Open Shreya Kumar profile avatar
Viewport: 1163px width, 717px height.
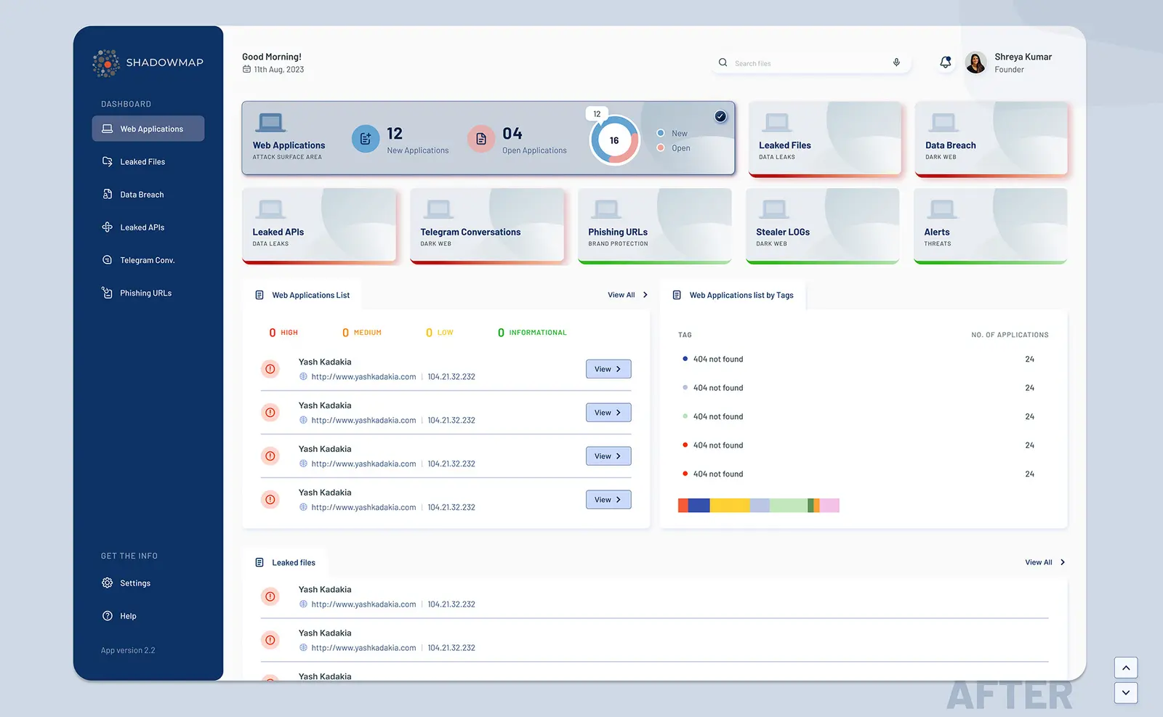(975, 62)
